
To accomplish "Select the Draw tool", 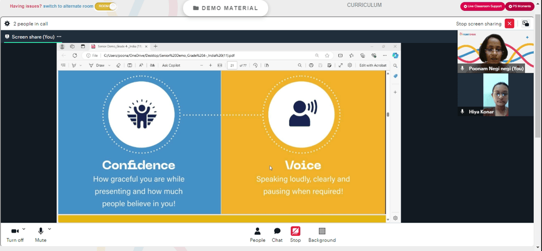I will click(x=97, y=65).
